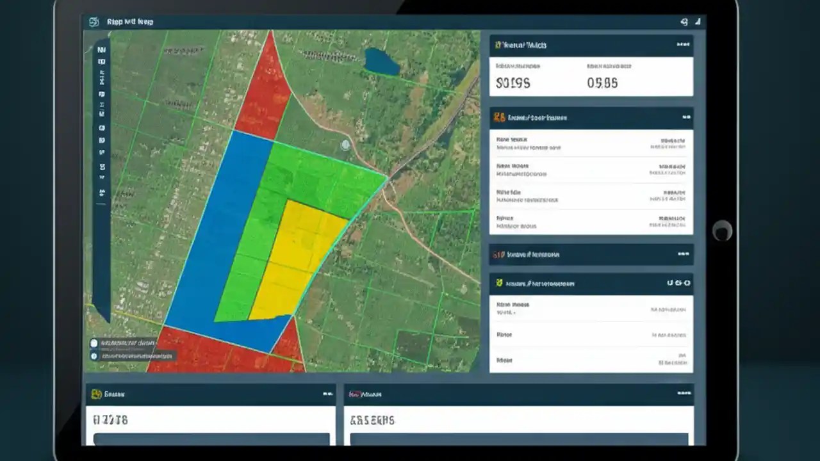The width and height of the screenshot is (820, 461).
Task: Open the overflow menu on the top-right stats panel
Action: click(684, 45)
